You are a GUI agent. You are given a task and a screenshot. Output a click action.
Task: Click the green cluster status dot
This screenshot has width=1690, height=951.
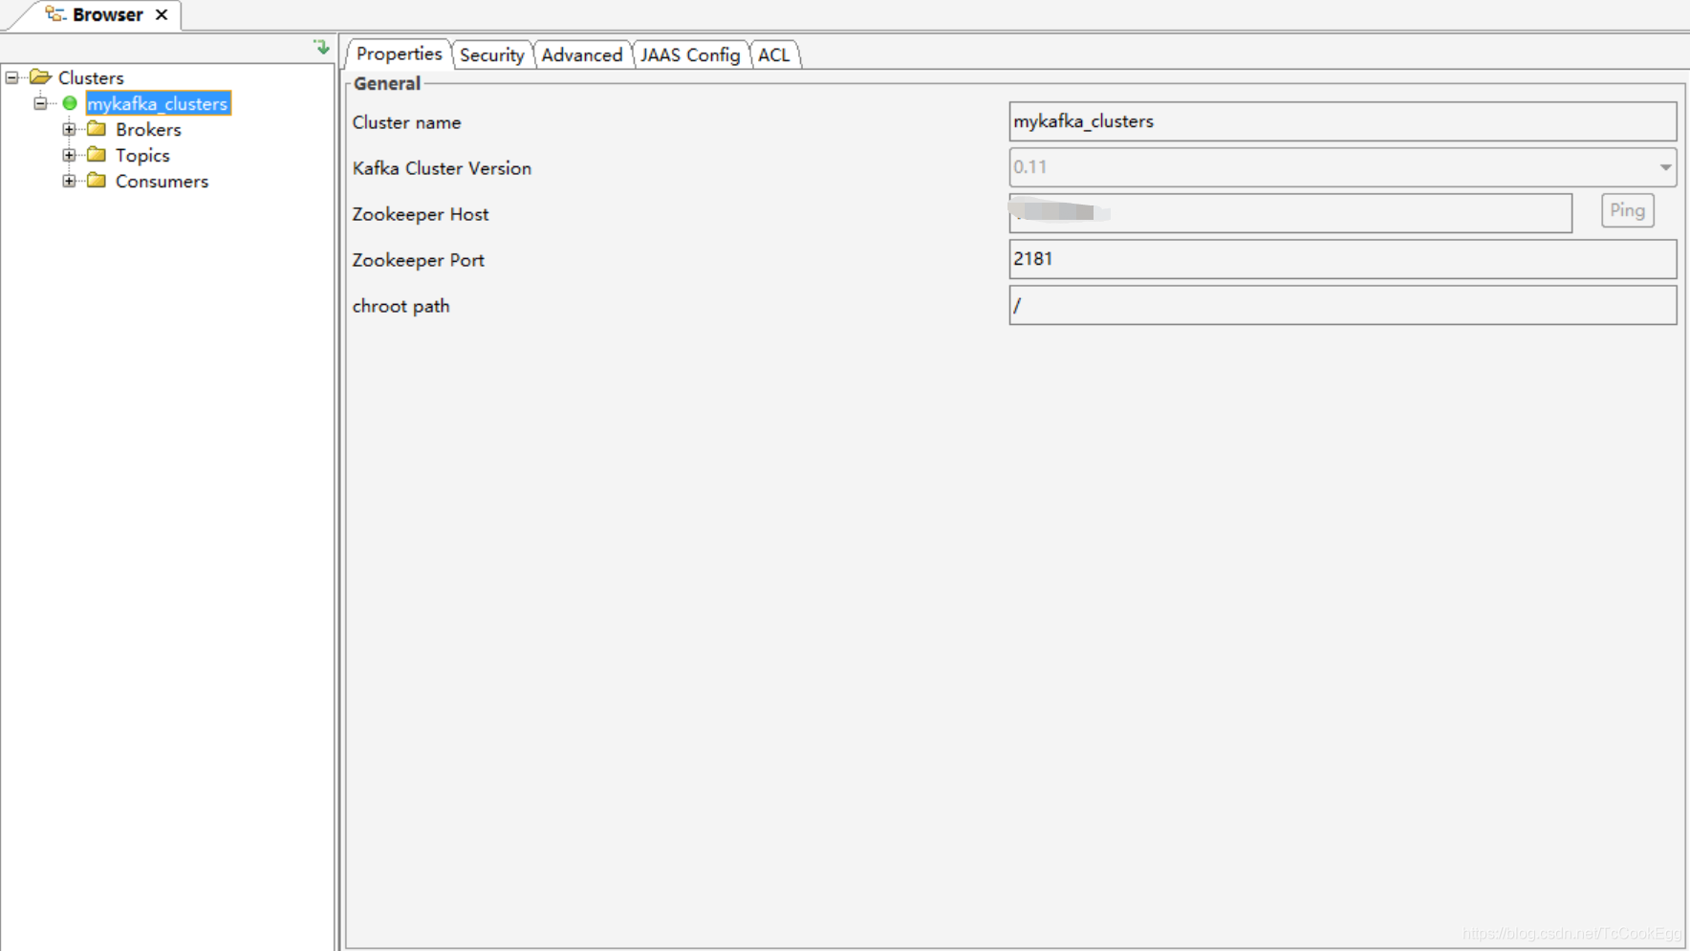pos(70,103)
